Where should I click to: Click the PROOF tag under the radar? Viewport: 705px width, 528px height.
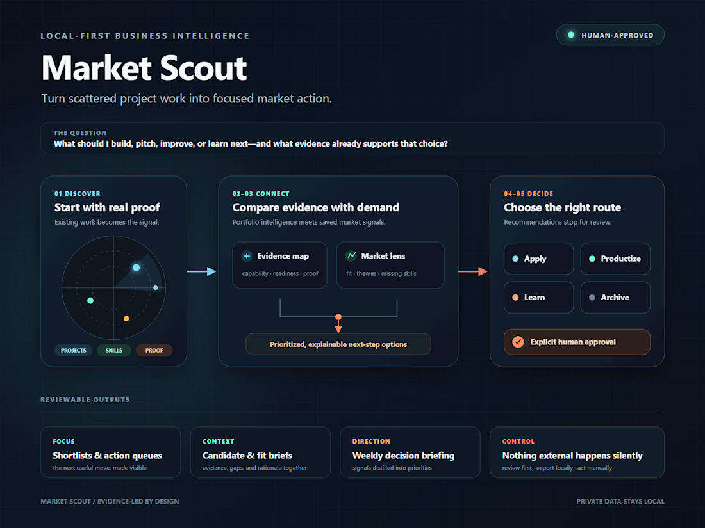click(x=154, y=350)
